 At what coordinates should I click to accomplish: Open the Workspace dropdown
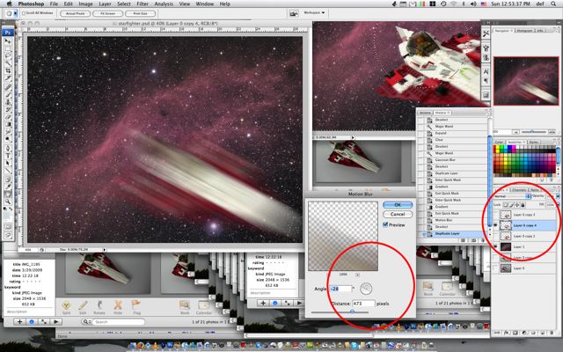(314, 13)
